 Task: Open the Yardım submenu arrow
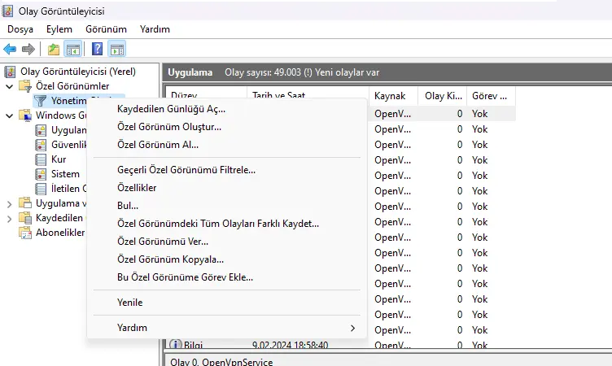[352, 328]
